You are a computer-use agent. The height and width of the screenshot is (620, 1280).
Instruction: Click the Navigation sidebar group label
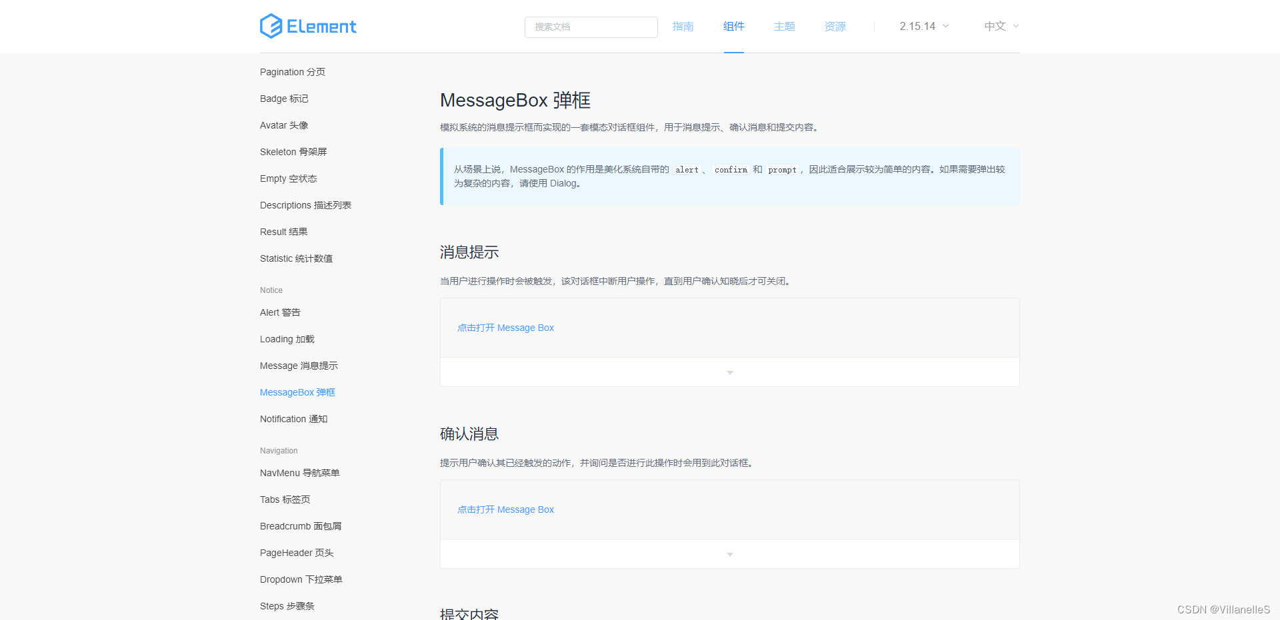pos(279,451)
